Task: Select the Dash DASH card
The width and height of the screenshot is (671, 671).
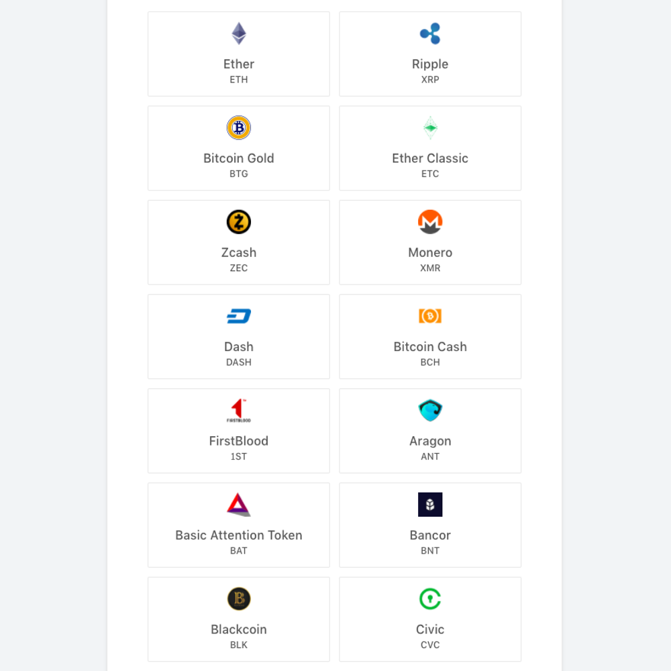Action: tap(239, 336)
